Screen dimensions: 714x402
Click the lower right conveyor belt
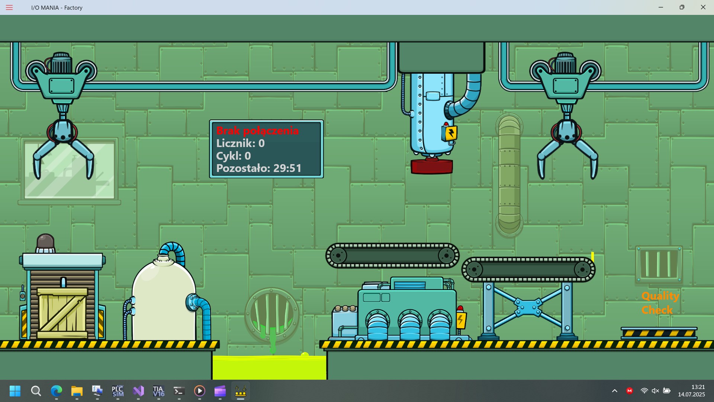coord(528,269)
